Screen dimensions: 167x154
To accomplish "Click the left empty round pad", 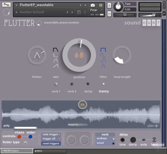I will [x=71, y=140].
